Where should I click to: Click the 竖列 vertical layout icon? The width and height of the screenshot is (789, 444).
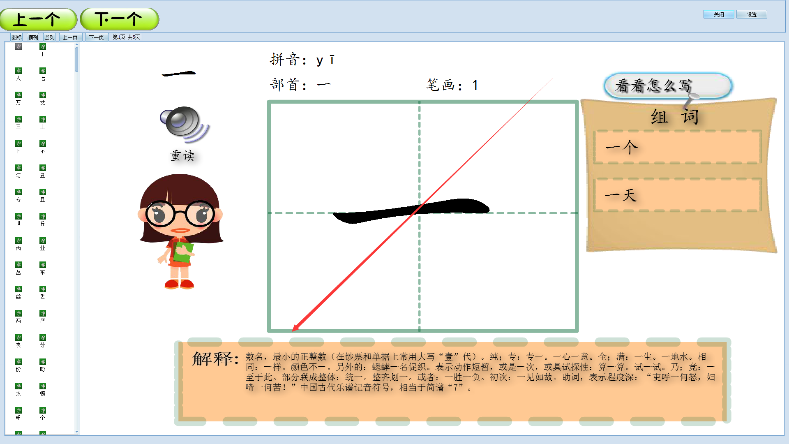50,37
